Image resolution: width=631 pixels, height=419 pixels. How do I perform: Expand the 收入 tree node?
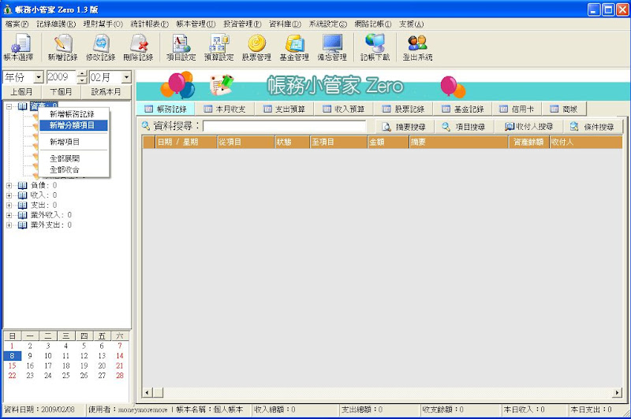[9, 195]
